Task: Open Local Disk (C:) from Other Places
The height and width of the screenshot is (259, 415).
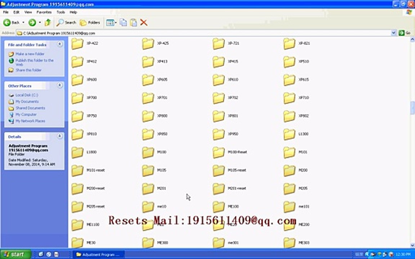Action: tap(27, 95)
